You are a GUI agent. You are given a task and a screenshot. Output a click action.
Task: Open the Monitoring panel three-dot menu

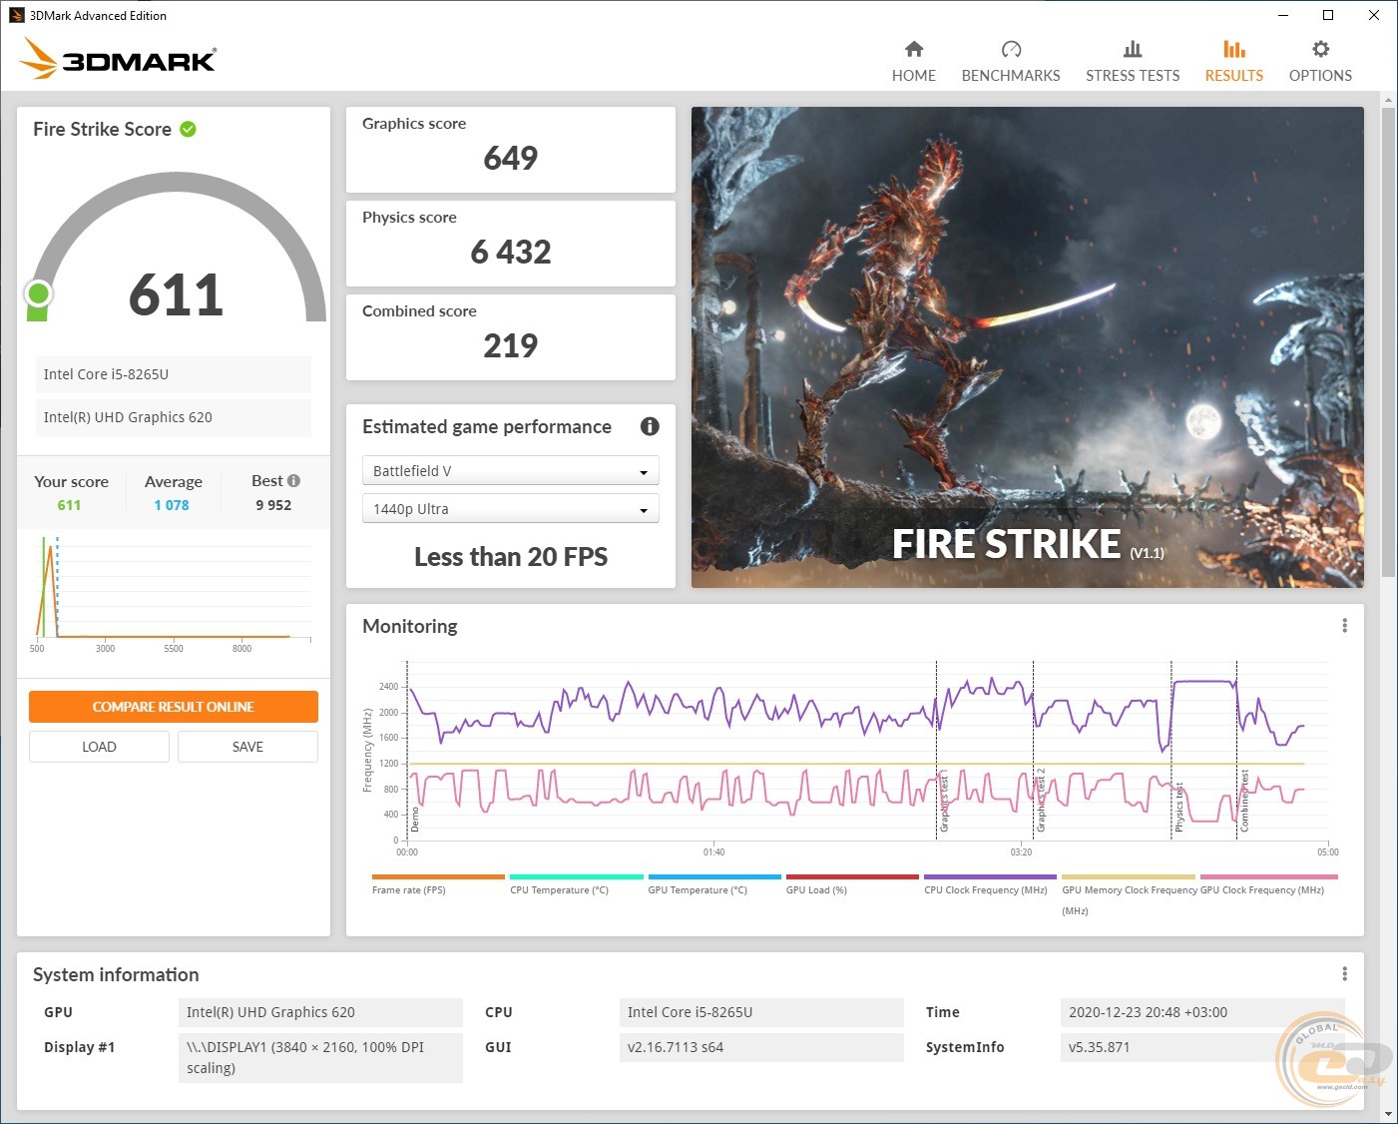(1344, 626)
